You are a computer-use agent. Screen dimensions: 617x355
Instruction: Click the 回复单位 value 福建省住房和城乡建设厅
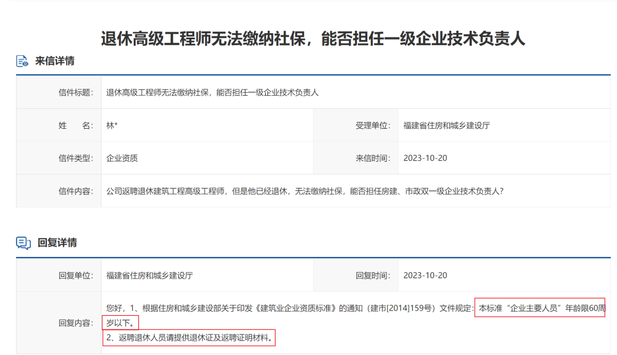(149, 275)
